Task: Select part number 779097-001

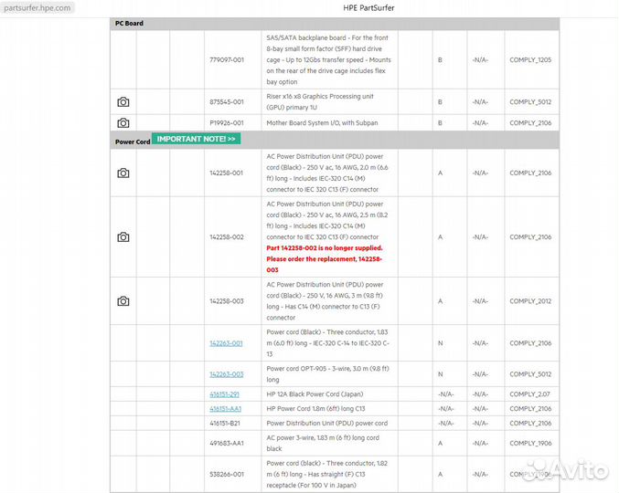Action: pyautogui.click(x=227, y=60)
